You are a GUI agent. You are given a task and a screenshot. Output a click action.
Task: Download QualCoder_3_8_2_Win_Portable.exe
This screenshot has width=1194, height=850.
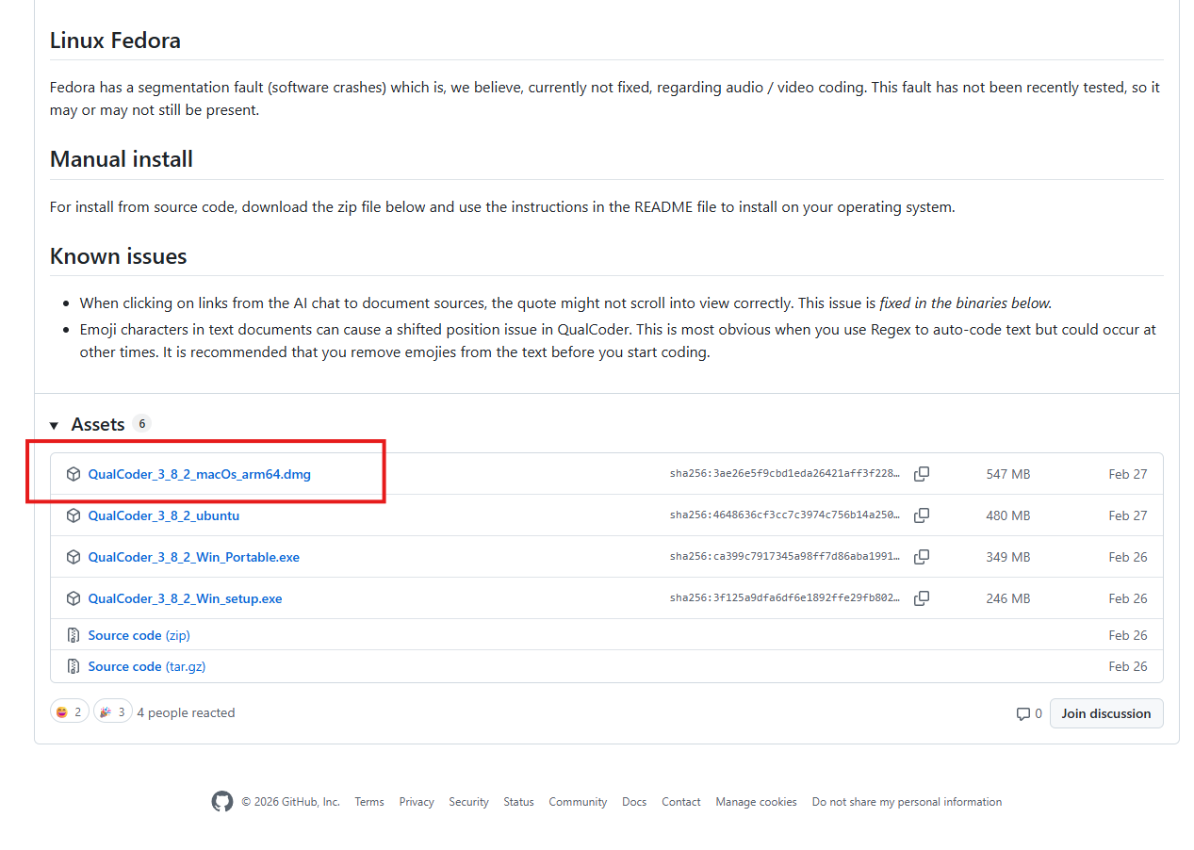pos(193,557)
